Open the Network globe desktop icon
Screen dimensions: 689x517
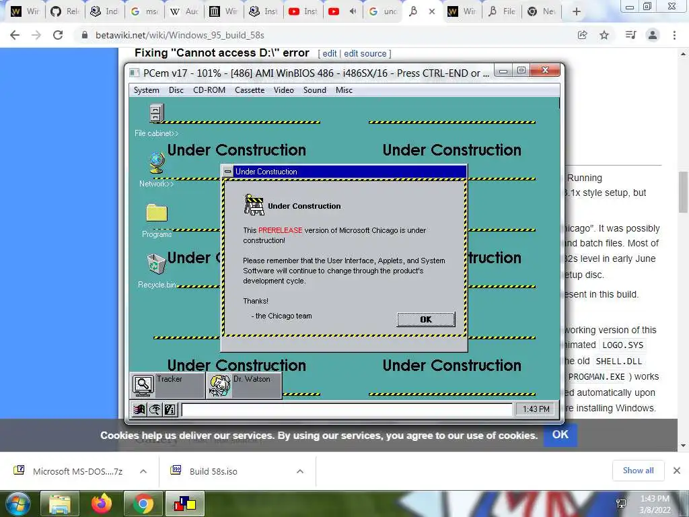[x=156, y=163]
